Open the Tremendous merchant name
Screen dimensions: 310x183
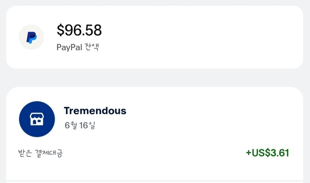95,111
